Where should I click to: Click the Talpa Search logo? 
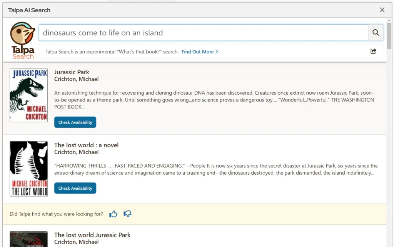[22, 38]
